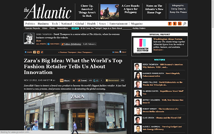
Task: Click the Google +1 button
Action: 96,80
